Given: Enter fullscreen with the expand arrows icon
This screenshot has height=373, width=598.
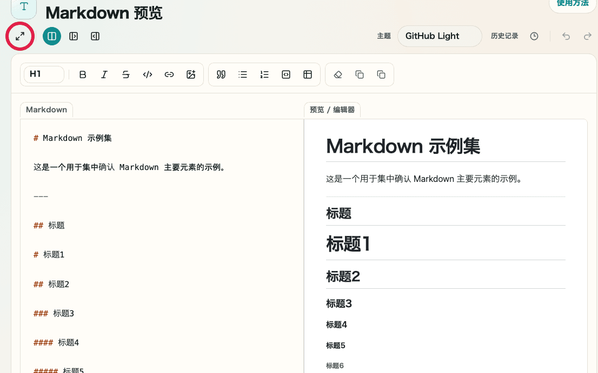Looking at the screenshot, I should click(x=20, y=37).
